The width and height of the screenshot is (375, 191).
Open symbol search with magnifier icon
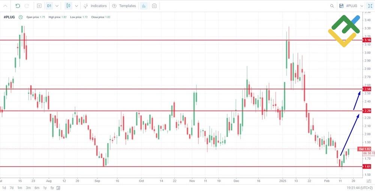coord(332,6)
